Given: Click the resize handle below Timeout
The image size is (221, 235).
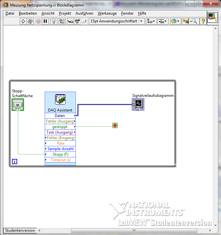Looking at the screenshot, I should 60,164.
